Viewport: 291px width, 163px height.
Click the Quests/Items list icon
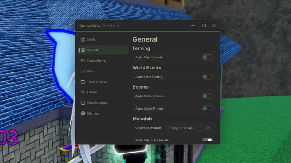click(83, 60)
